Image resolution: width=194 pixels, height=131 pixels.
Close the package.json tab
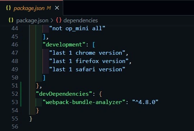pos(57,8)
